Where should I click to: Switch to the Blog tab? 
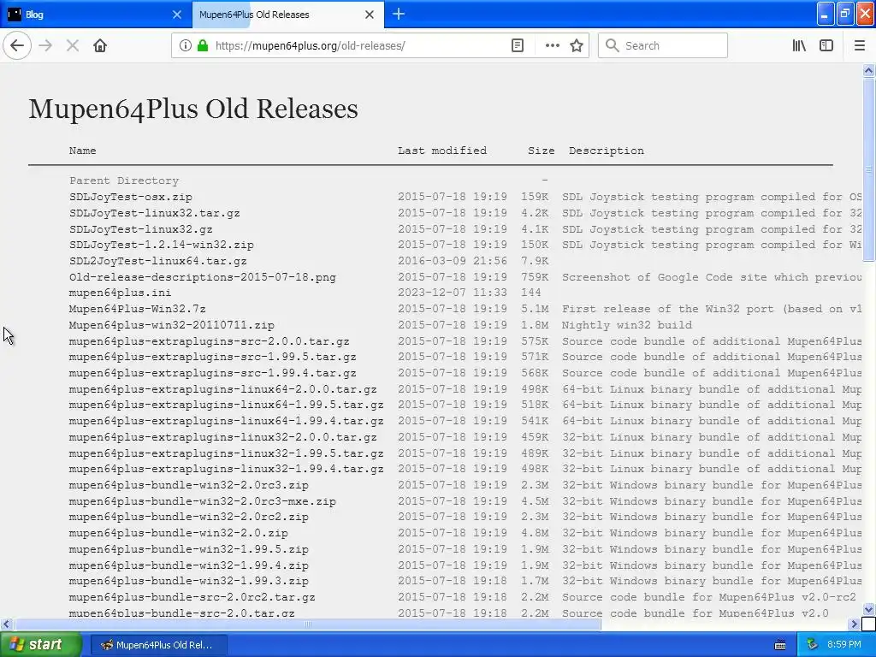point(96,14)
